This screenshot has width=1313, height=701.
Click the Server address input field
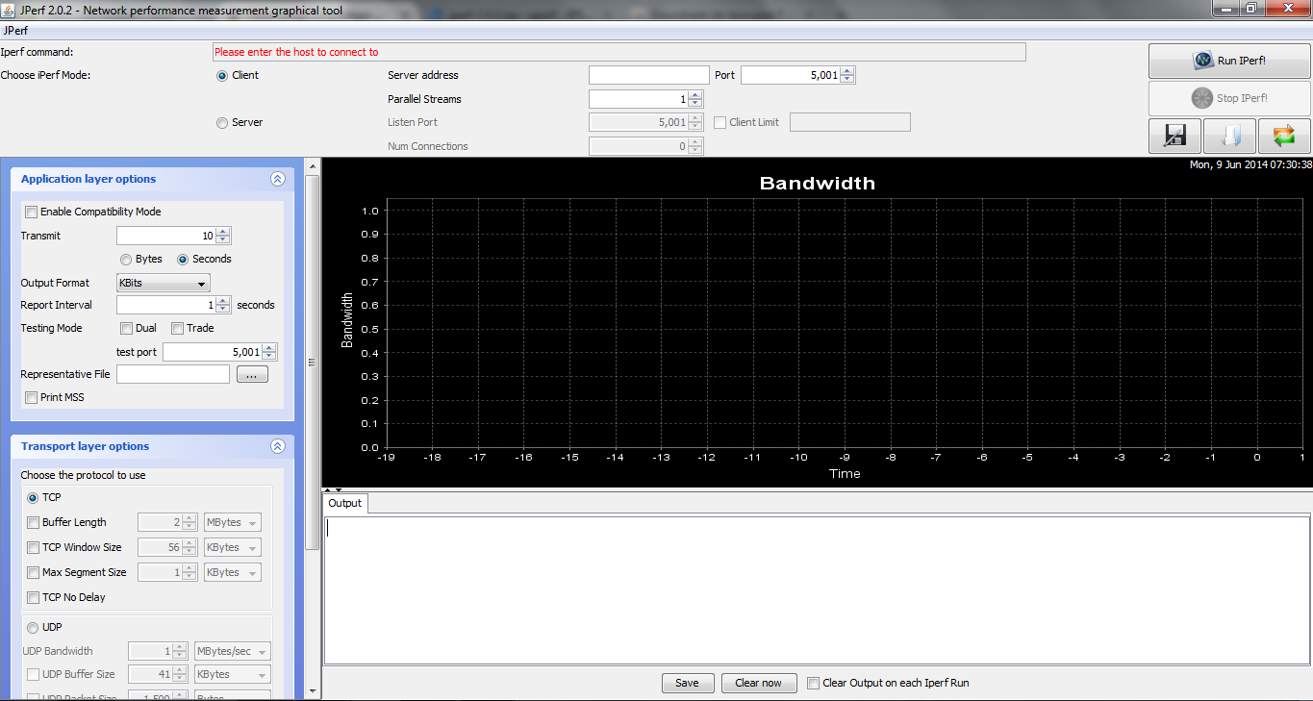point(648,75)
